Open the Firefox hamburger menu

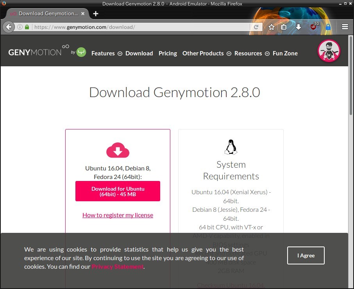tap(345, 27)
